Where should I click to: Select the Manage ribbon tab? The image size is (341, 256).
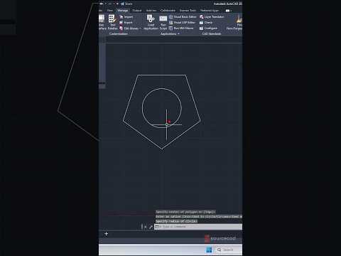pyautogui.click(x=123, y=11)
